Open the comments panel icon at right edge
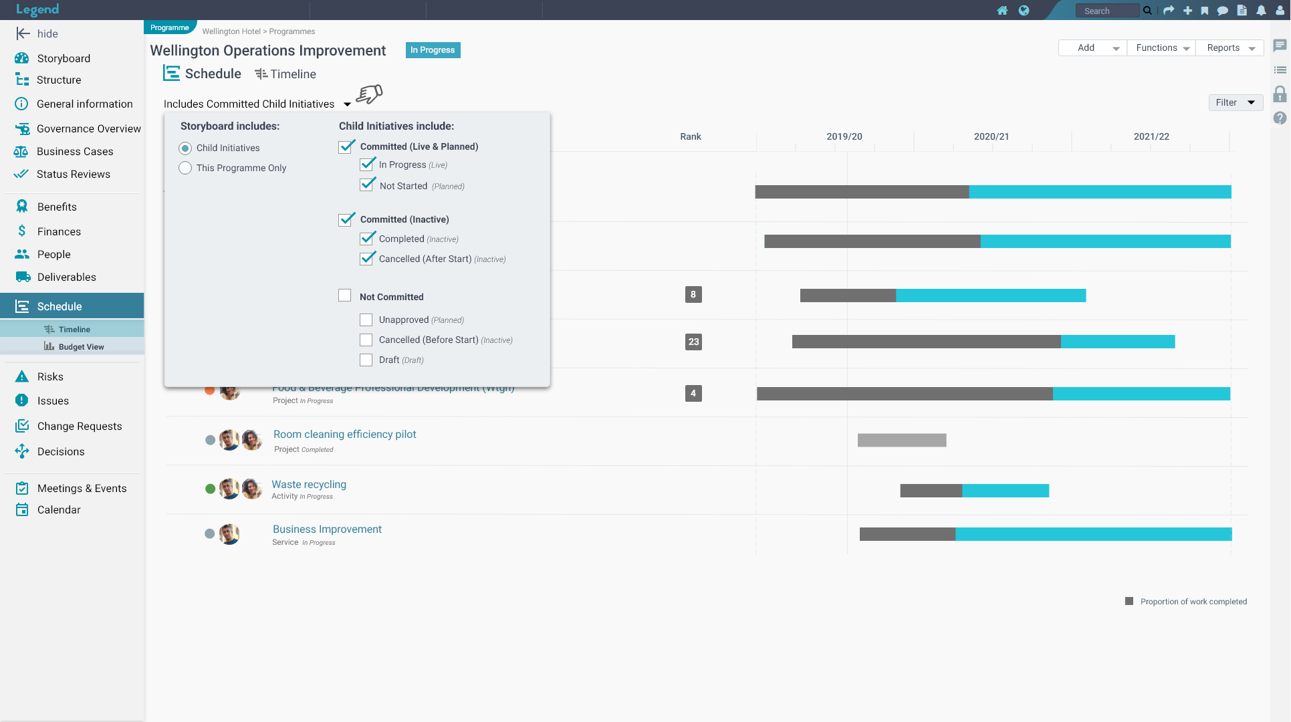 point(1280,45)
